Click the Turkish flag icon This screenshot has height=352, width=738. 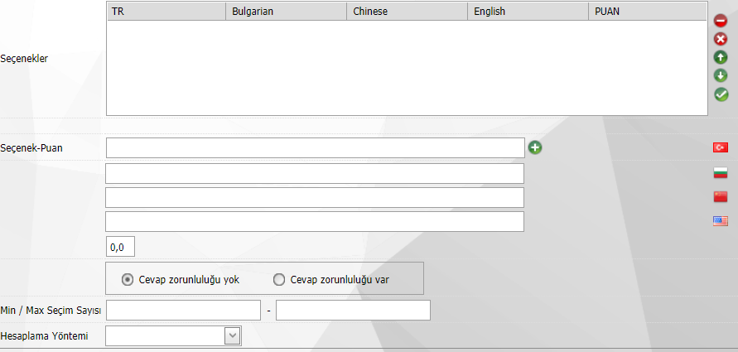[x=720, y=147]
